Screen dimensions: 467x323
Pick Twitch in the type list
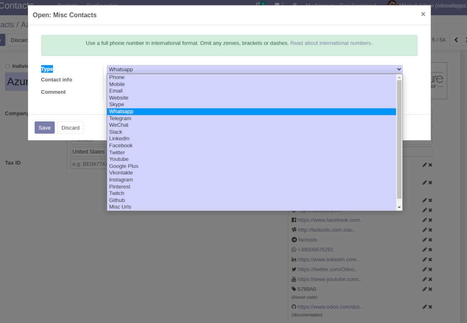tap(251, 193)
